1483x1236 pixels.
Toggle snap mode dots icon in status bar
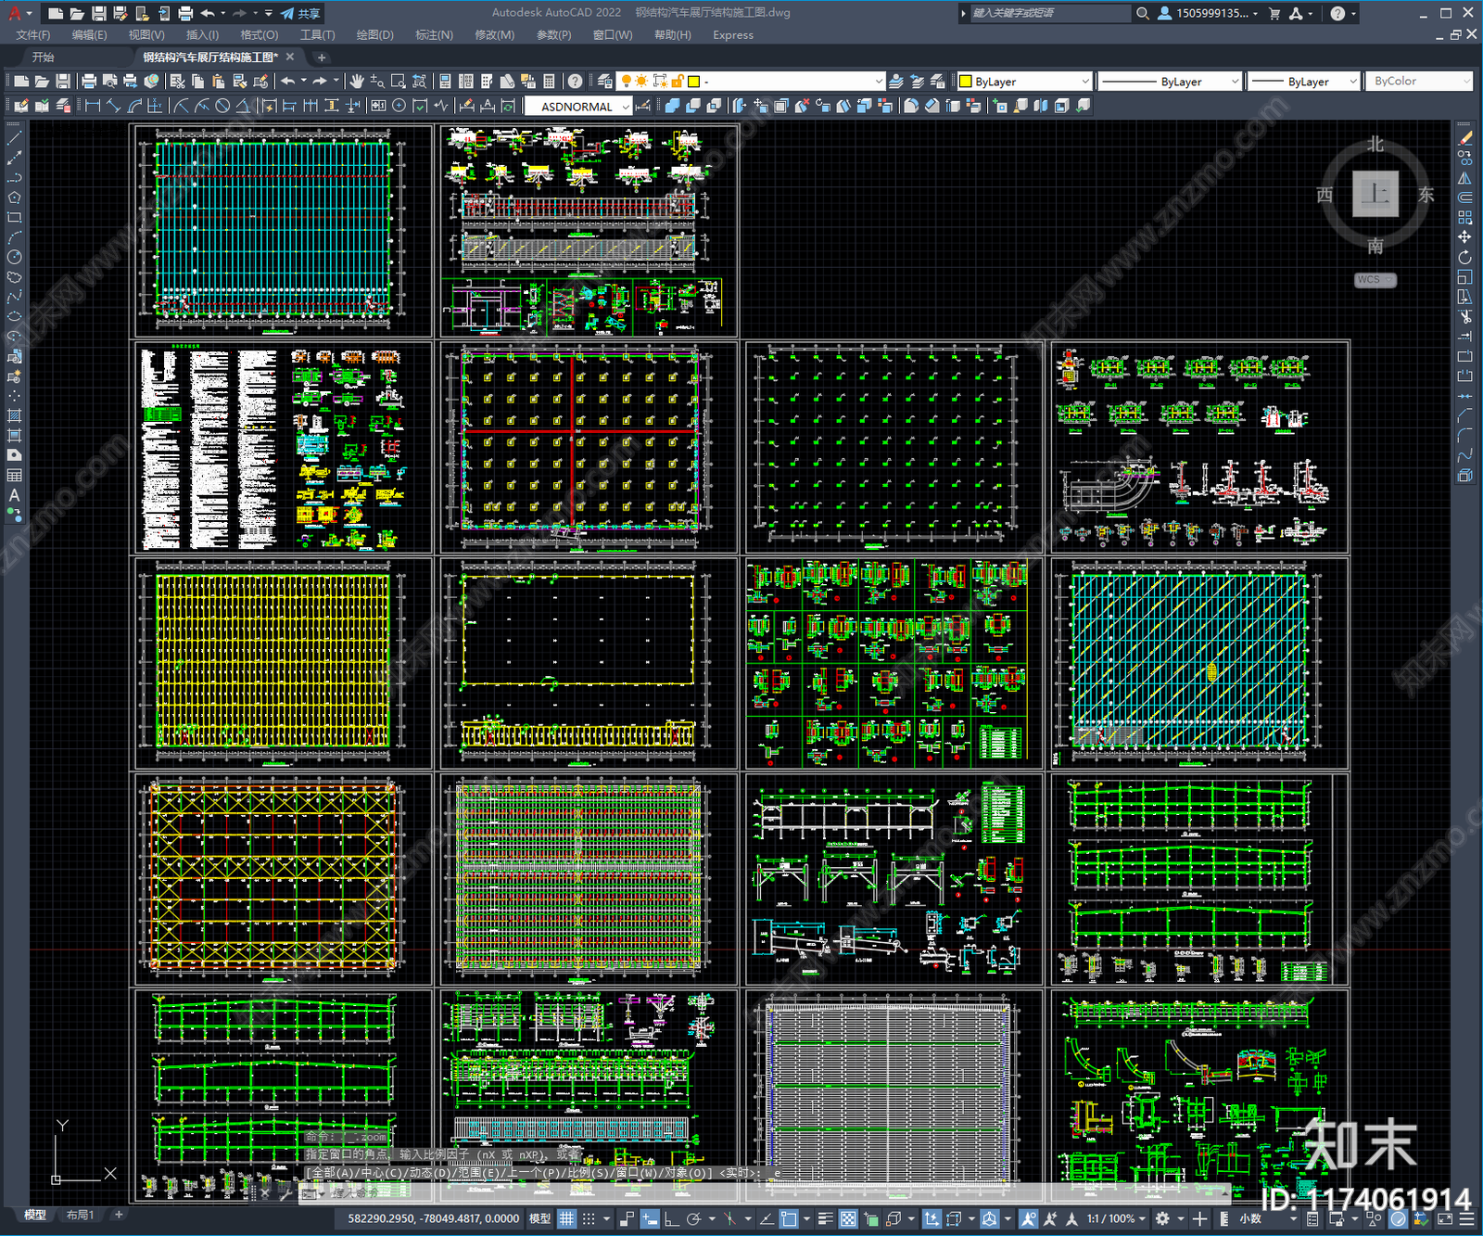click(x=589, y=1218)
